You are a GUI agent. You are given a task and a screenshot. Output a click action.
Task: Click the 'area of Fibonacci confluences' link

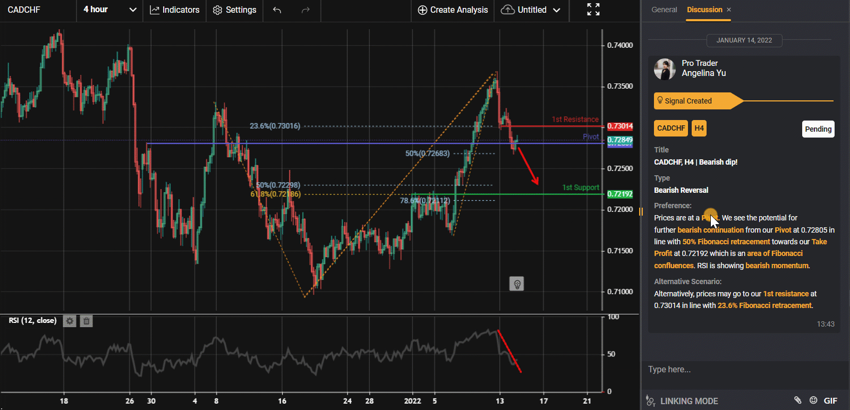(728, 260)
